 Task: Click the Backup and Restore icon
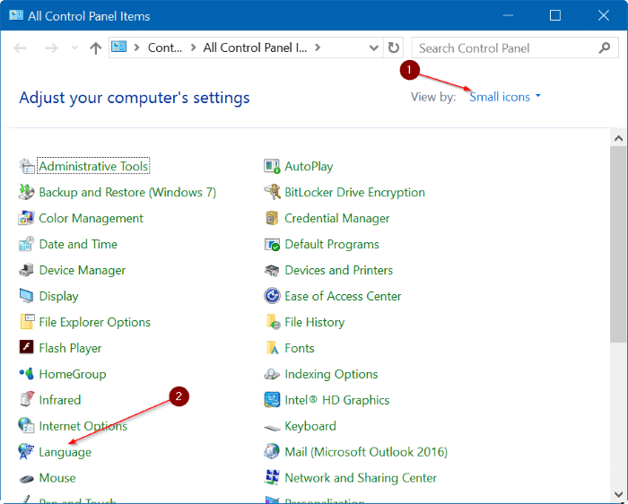tap(27, 192)
